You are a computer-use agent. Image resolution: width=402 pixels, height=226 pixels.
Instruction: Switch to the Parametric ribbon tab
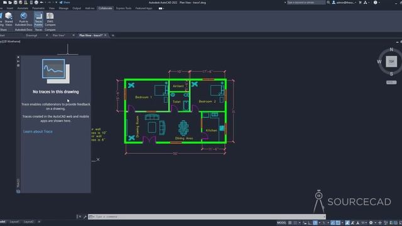pyautogui.click(x=38, y=8)
